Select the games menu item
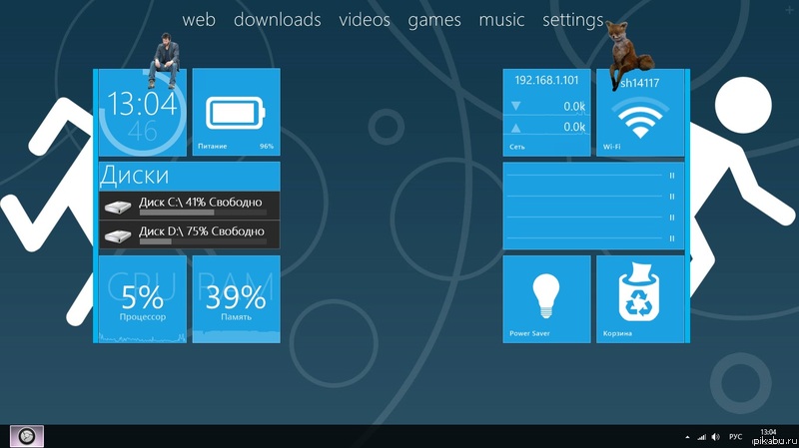This screenshot has width=799, height=448. [x=434, y=20]
